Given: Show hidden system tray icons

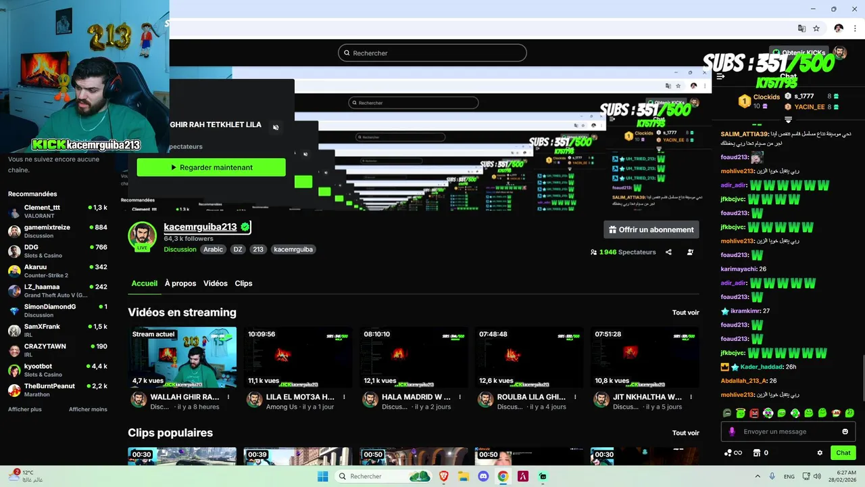Looking at the screenshot, I should 758,476.
